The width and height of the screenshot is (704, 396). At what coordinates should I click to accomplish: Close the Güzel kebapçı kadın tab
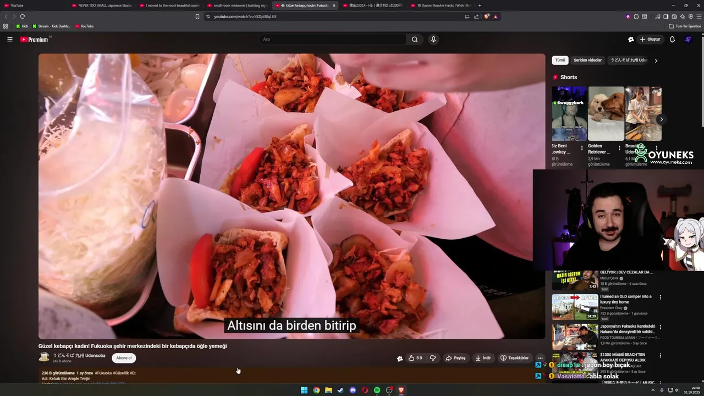tap(334, 5)
